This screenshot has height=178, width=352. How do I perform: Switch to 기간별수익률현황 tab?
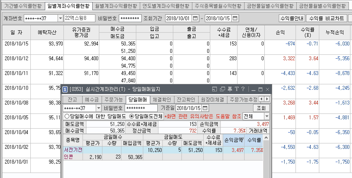tap(23, 6)
